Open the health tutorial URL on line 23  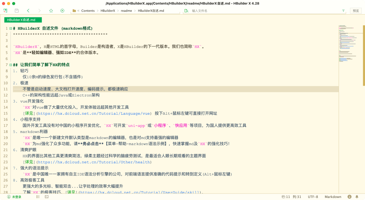click(x=94, y=162)
